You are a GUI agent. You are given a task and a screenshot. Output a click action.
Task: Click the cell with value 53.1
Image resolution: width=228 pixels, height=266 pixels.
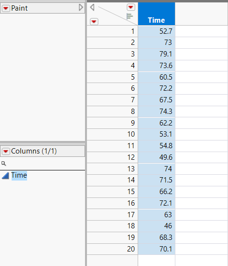pyautogui.click(x=157, y=134)
